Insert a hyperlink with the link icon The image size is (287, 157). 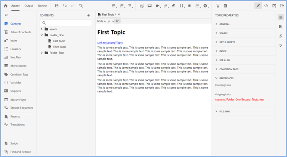click(x=166, y=6)
